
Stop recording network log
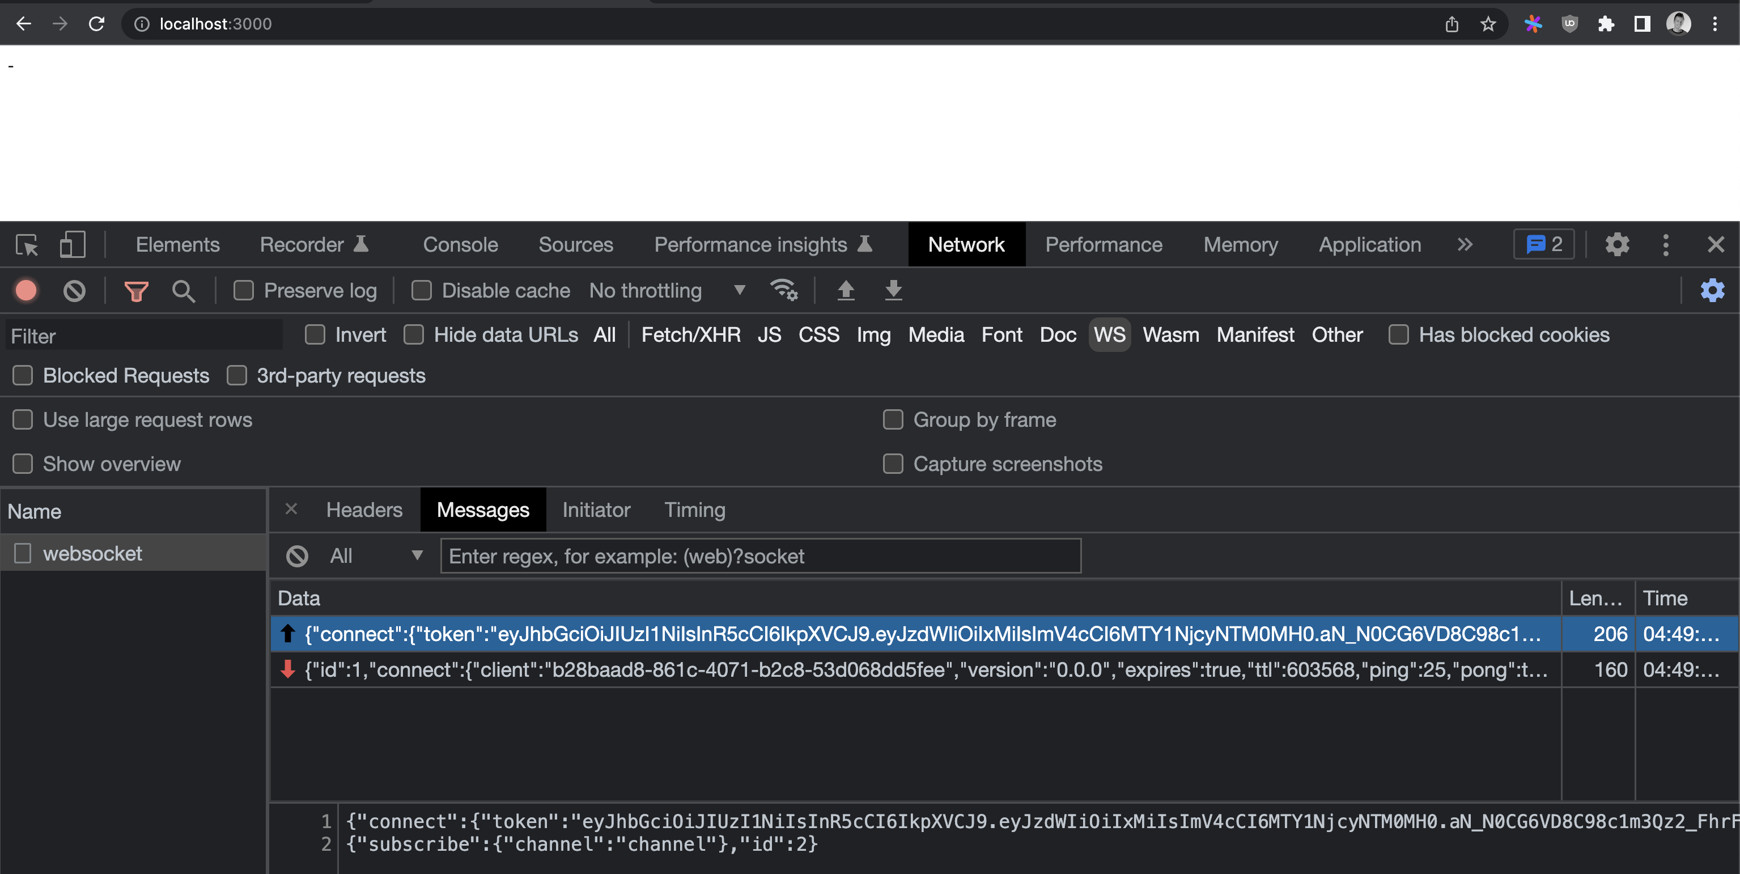pos(26,290)
